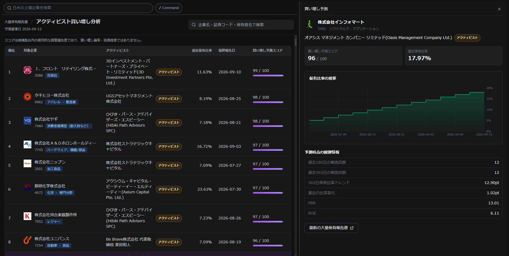Click the 23.61% holding ratio cell
Image resolution: width=509 pixels, height=256 pixels.
pyautogui.click(x=204, y=189)
